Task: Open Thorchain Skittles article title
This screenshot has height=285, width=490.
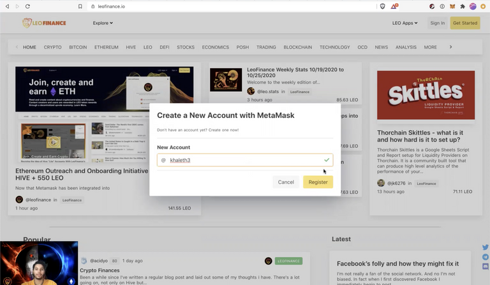Action: [x=420, y=136]
